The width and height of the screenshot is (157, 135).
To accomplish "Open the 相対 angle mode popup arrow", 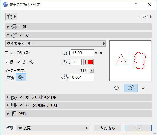I will pos(91,71).
